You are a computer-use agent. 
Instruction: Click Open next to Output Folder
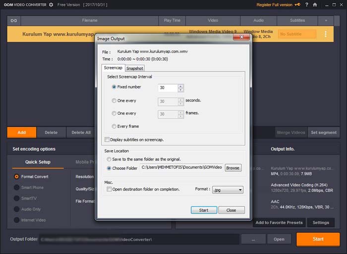279,239
